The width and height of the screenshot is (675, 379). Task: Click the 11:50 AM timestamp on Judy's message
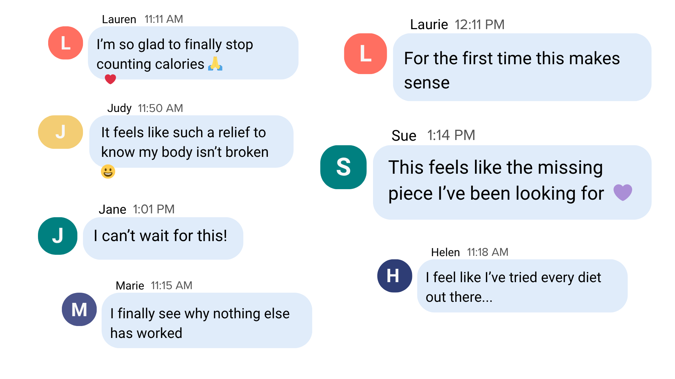(160, 108)
